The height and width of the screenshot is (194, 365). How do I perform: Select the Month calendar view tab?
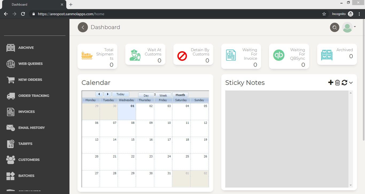(180, 95)
